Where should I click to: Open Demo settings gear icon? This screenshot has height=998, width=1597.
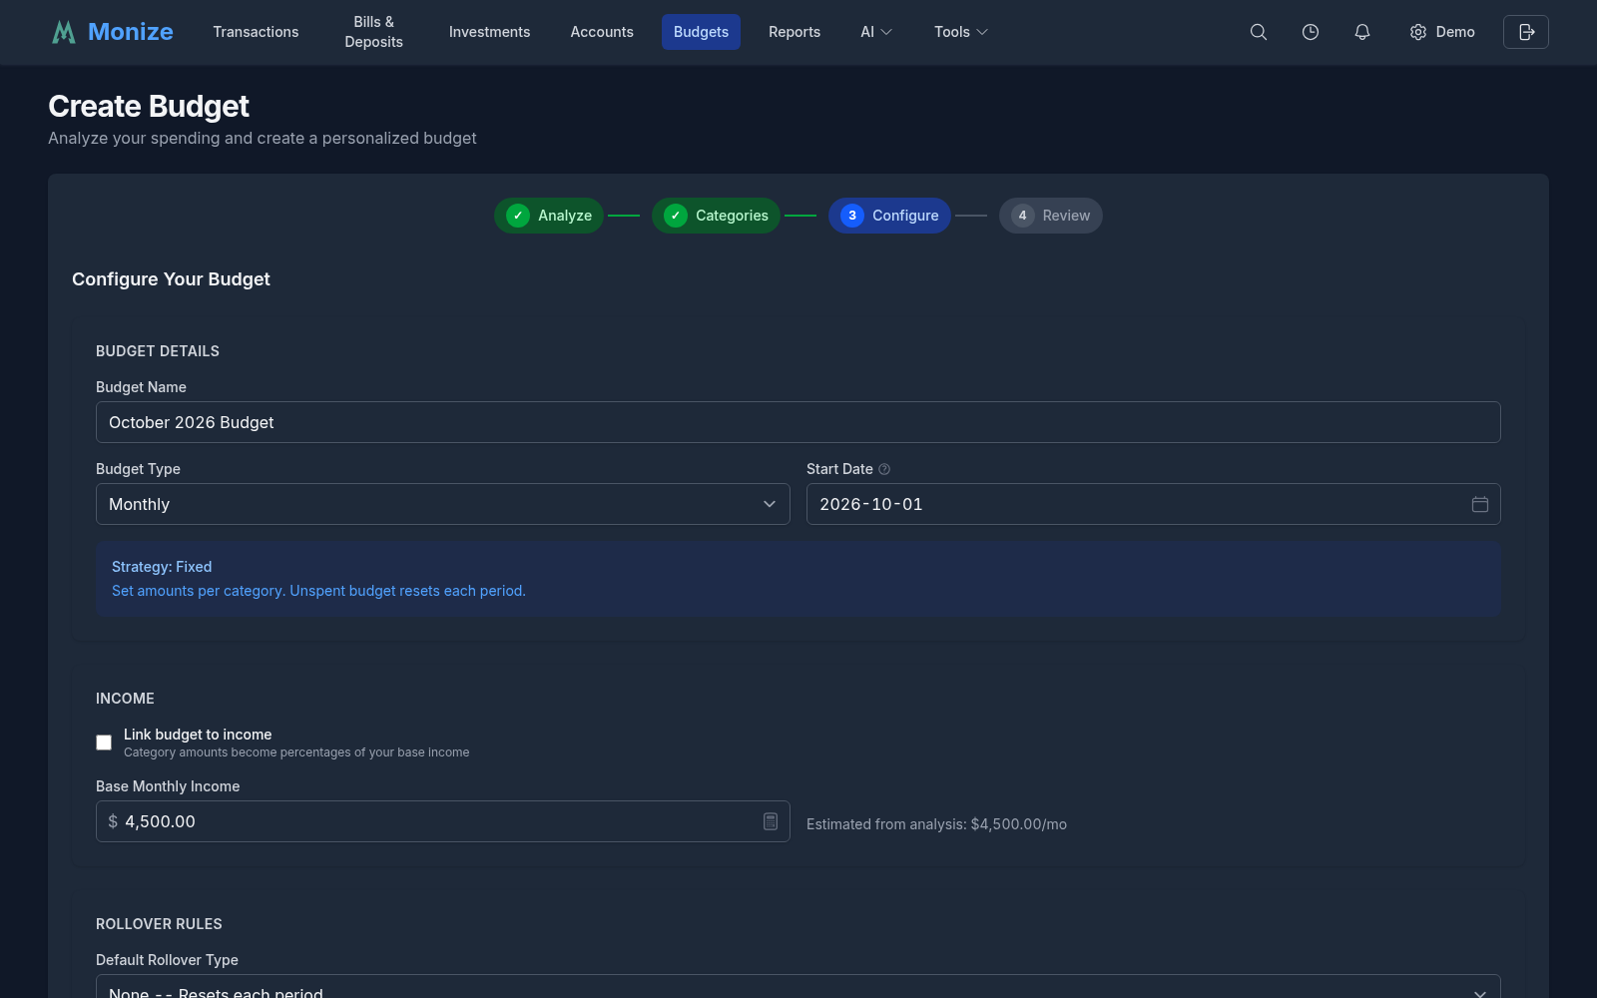click(1418, 32)
